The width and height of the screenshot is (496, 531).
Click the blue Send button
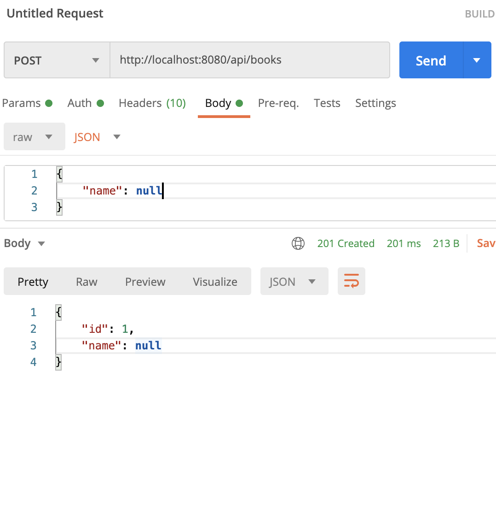(431, 60)
